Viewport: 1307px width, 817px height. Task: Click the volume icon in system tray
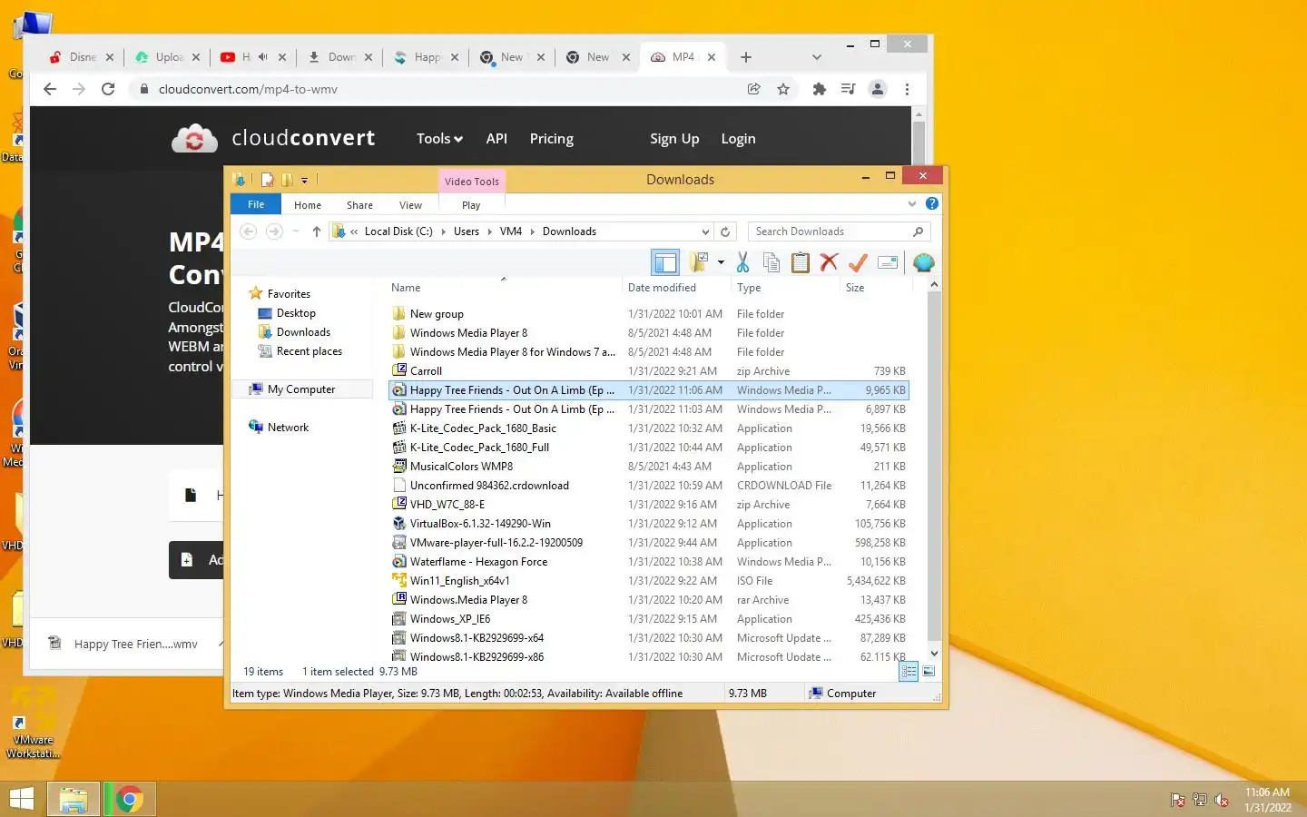(x=1222, y=800)
